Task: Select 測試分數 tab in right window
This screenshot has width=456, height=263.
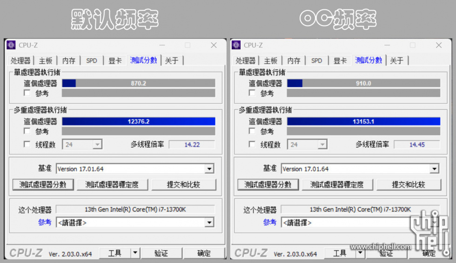Action: pyautogui.click(x=369, y=60)
